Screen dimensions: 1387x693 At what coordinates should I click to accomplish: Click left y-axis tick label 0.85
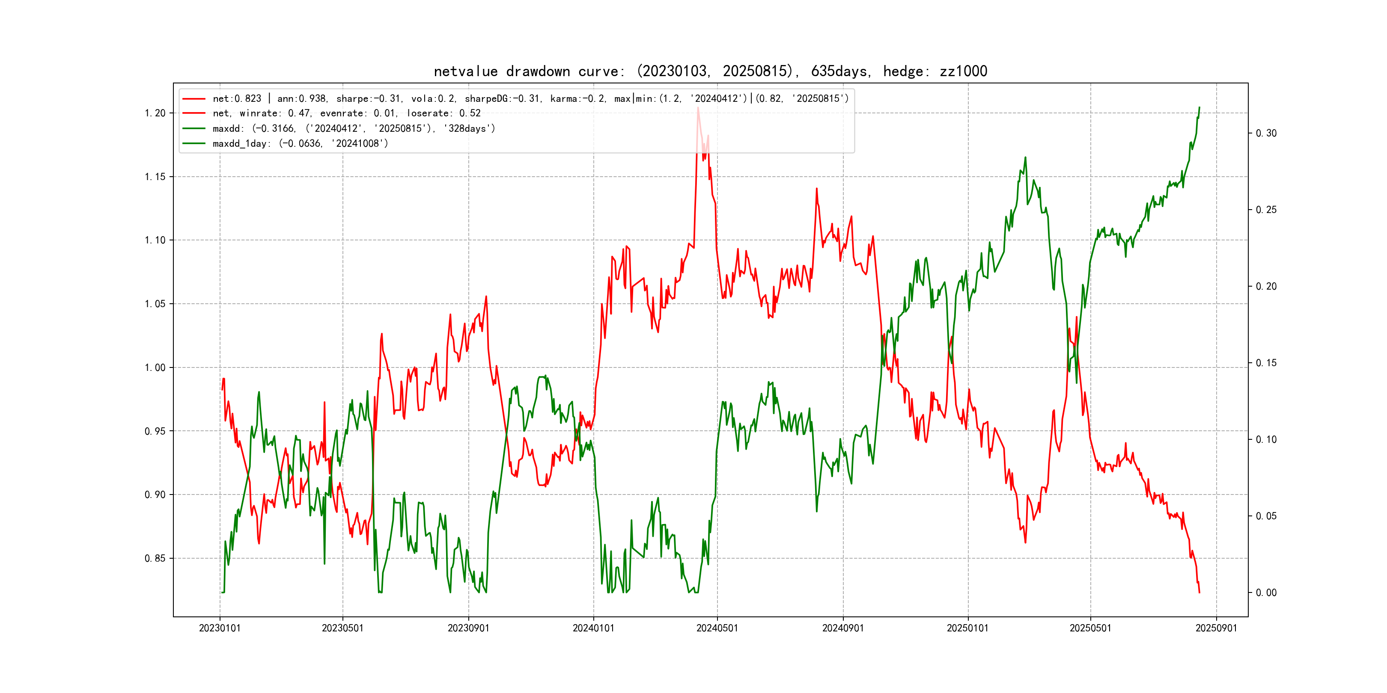[x=155, y=559]
